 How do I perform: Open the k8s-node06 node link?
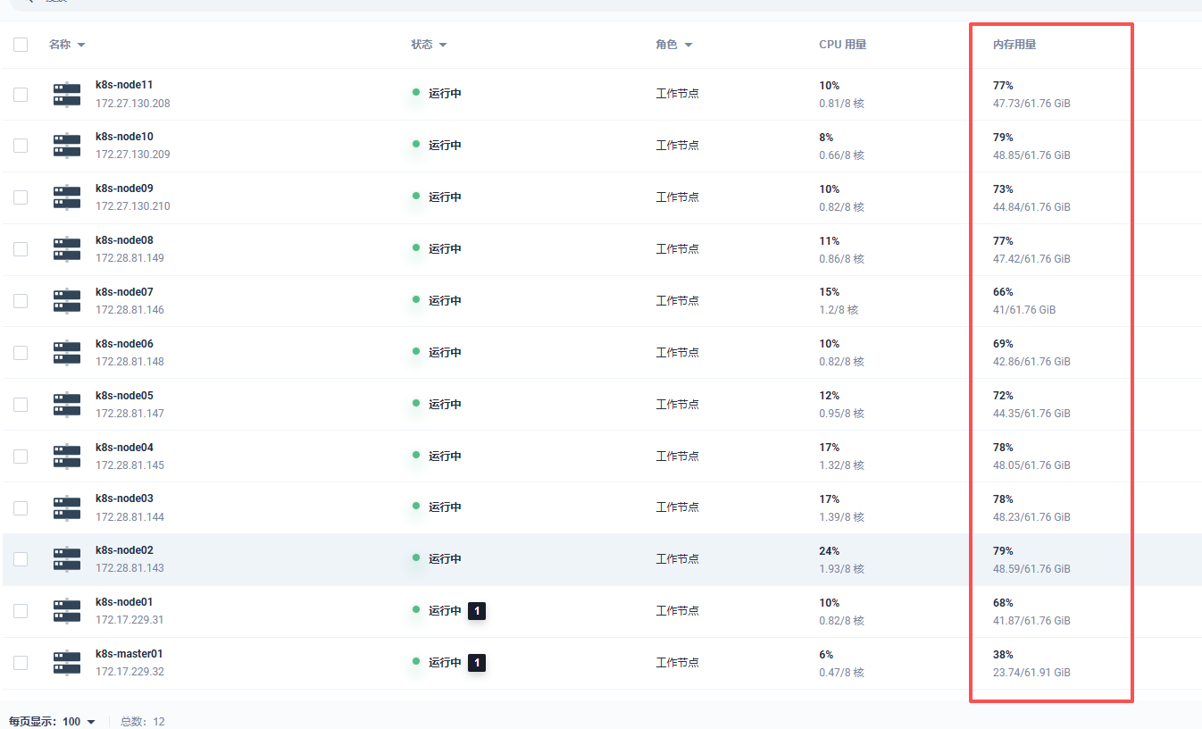coord(124,344)
